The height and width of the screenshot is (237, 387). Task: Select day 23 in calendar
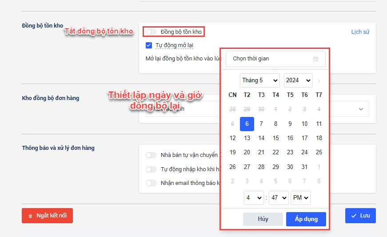click(x=290, y=153)
